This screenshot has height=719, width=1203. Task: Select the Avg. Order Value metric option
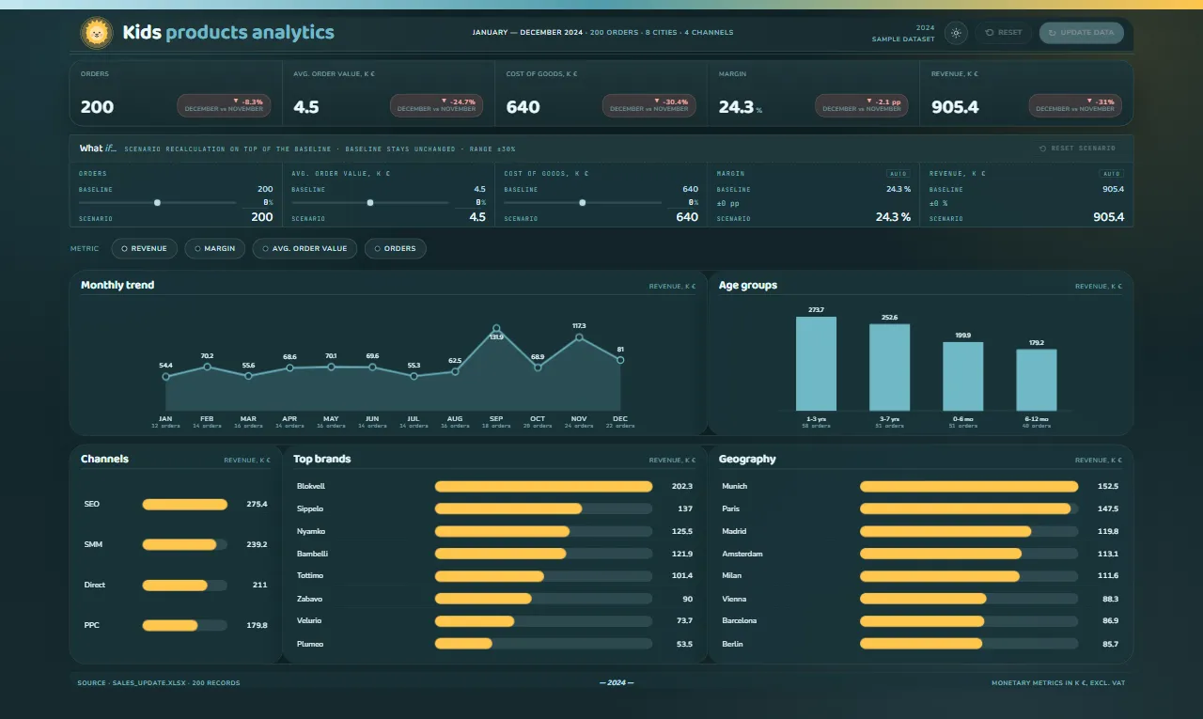coord(305,248)
